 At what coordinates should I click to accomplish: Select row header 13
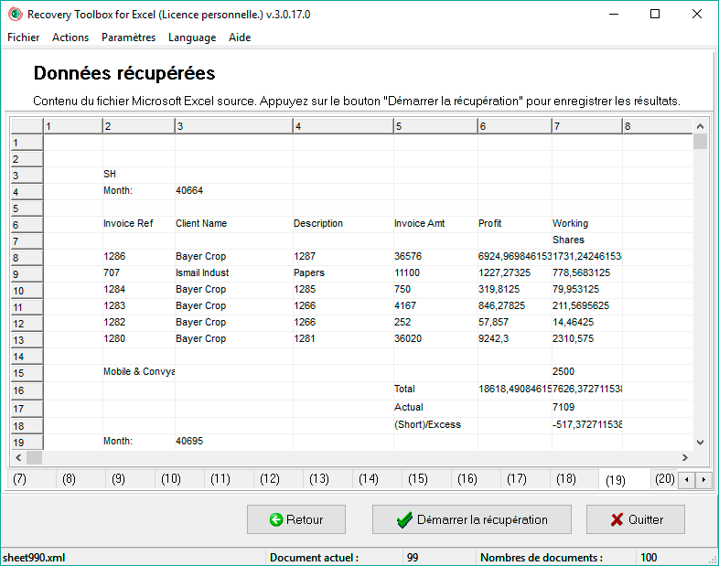coord(27,340)
